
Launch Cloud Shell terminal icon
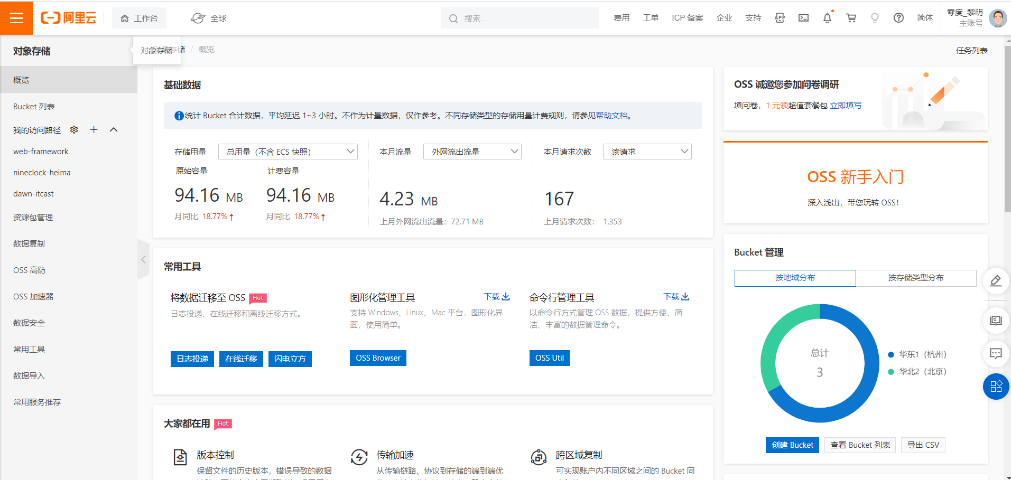[x=803, y=18]
